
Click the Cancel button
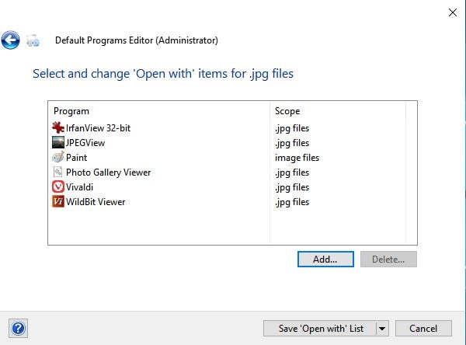[x=423, y=329]
